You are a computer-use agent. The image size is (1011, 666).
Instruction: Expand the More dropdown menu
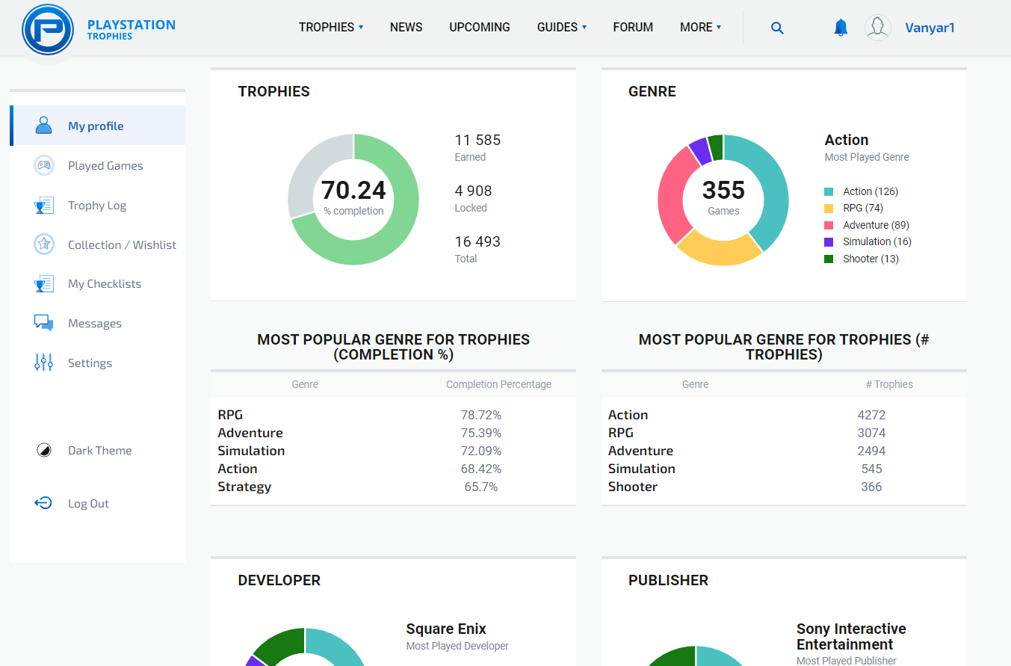tap(700, 28)
